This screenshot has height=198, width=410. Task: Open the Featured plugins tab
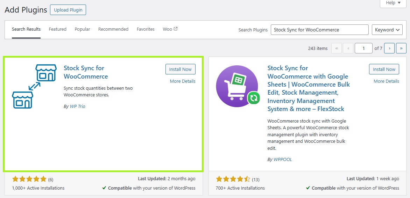coord(57,29)
